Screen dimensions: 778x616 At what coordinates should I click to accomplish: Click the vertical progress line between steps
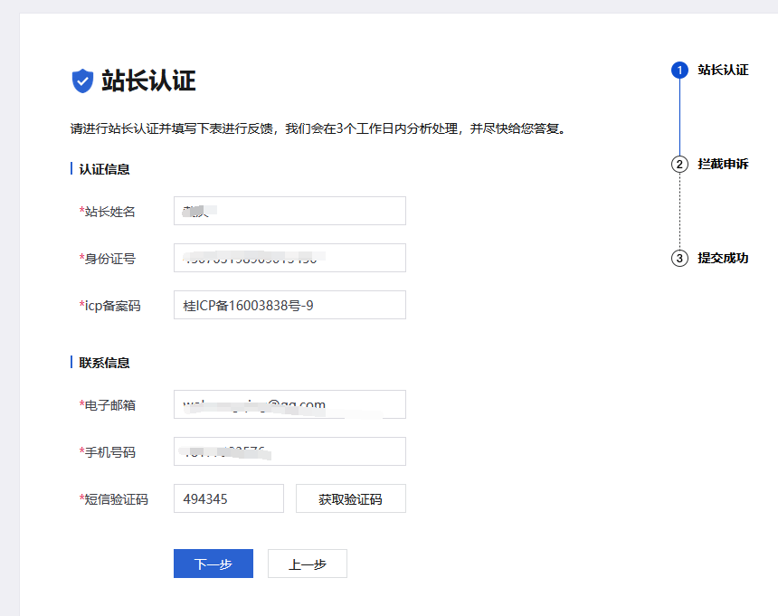coord(679,118)
